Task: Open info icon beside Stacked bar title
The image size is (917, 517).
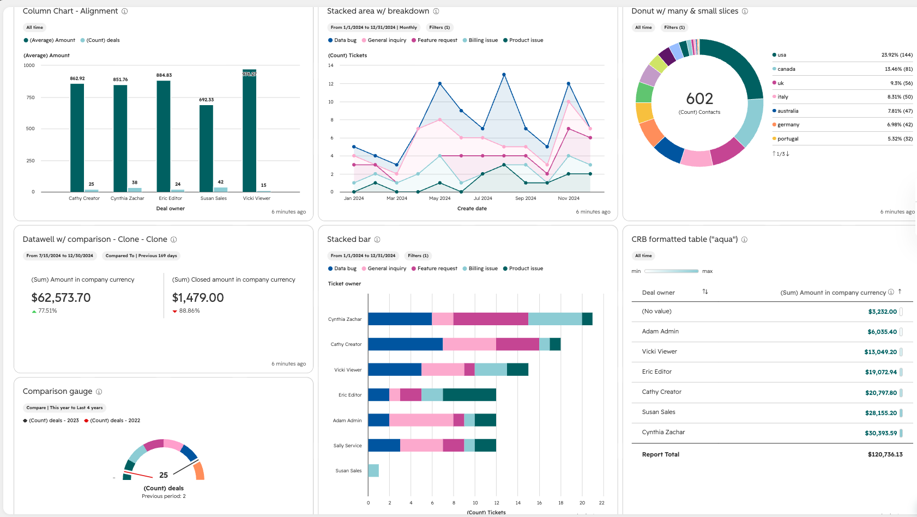Action: click(377, 240)
